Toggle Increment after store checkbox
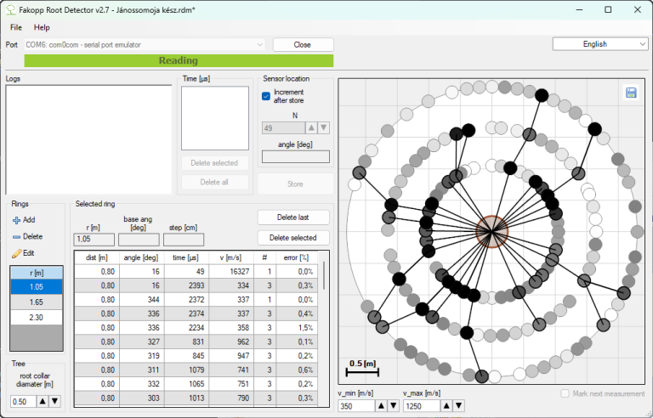Screen dimensions: 653x418 pos(266,96)
